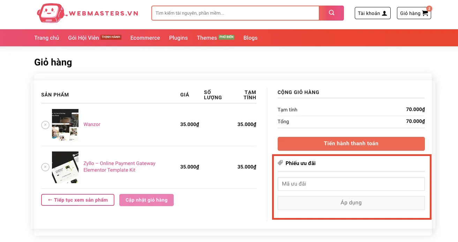This screenshot has height=242, width=458.
Task: Open Blogs menu item
Action: tap(250, 38)
